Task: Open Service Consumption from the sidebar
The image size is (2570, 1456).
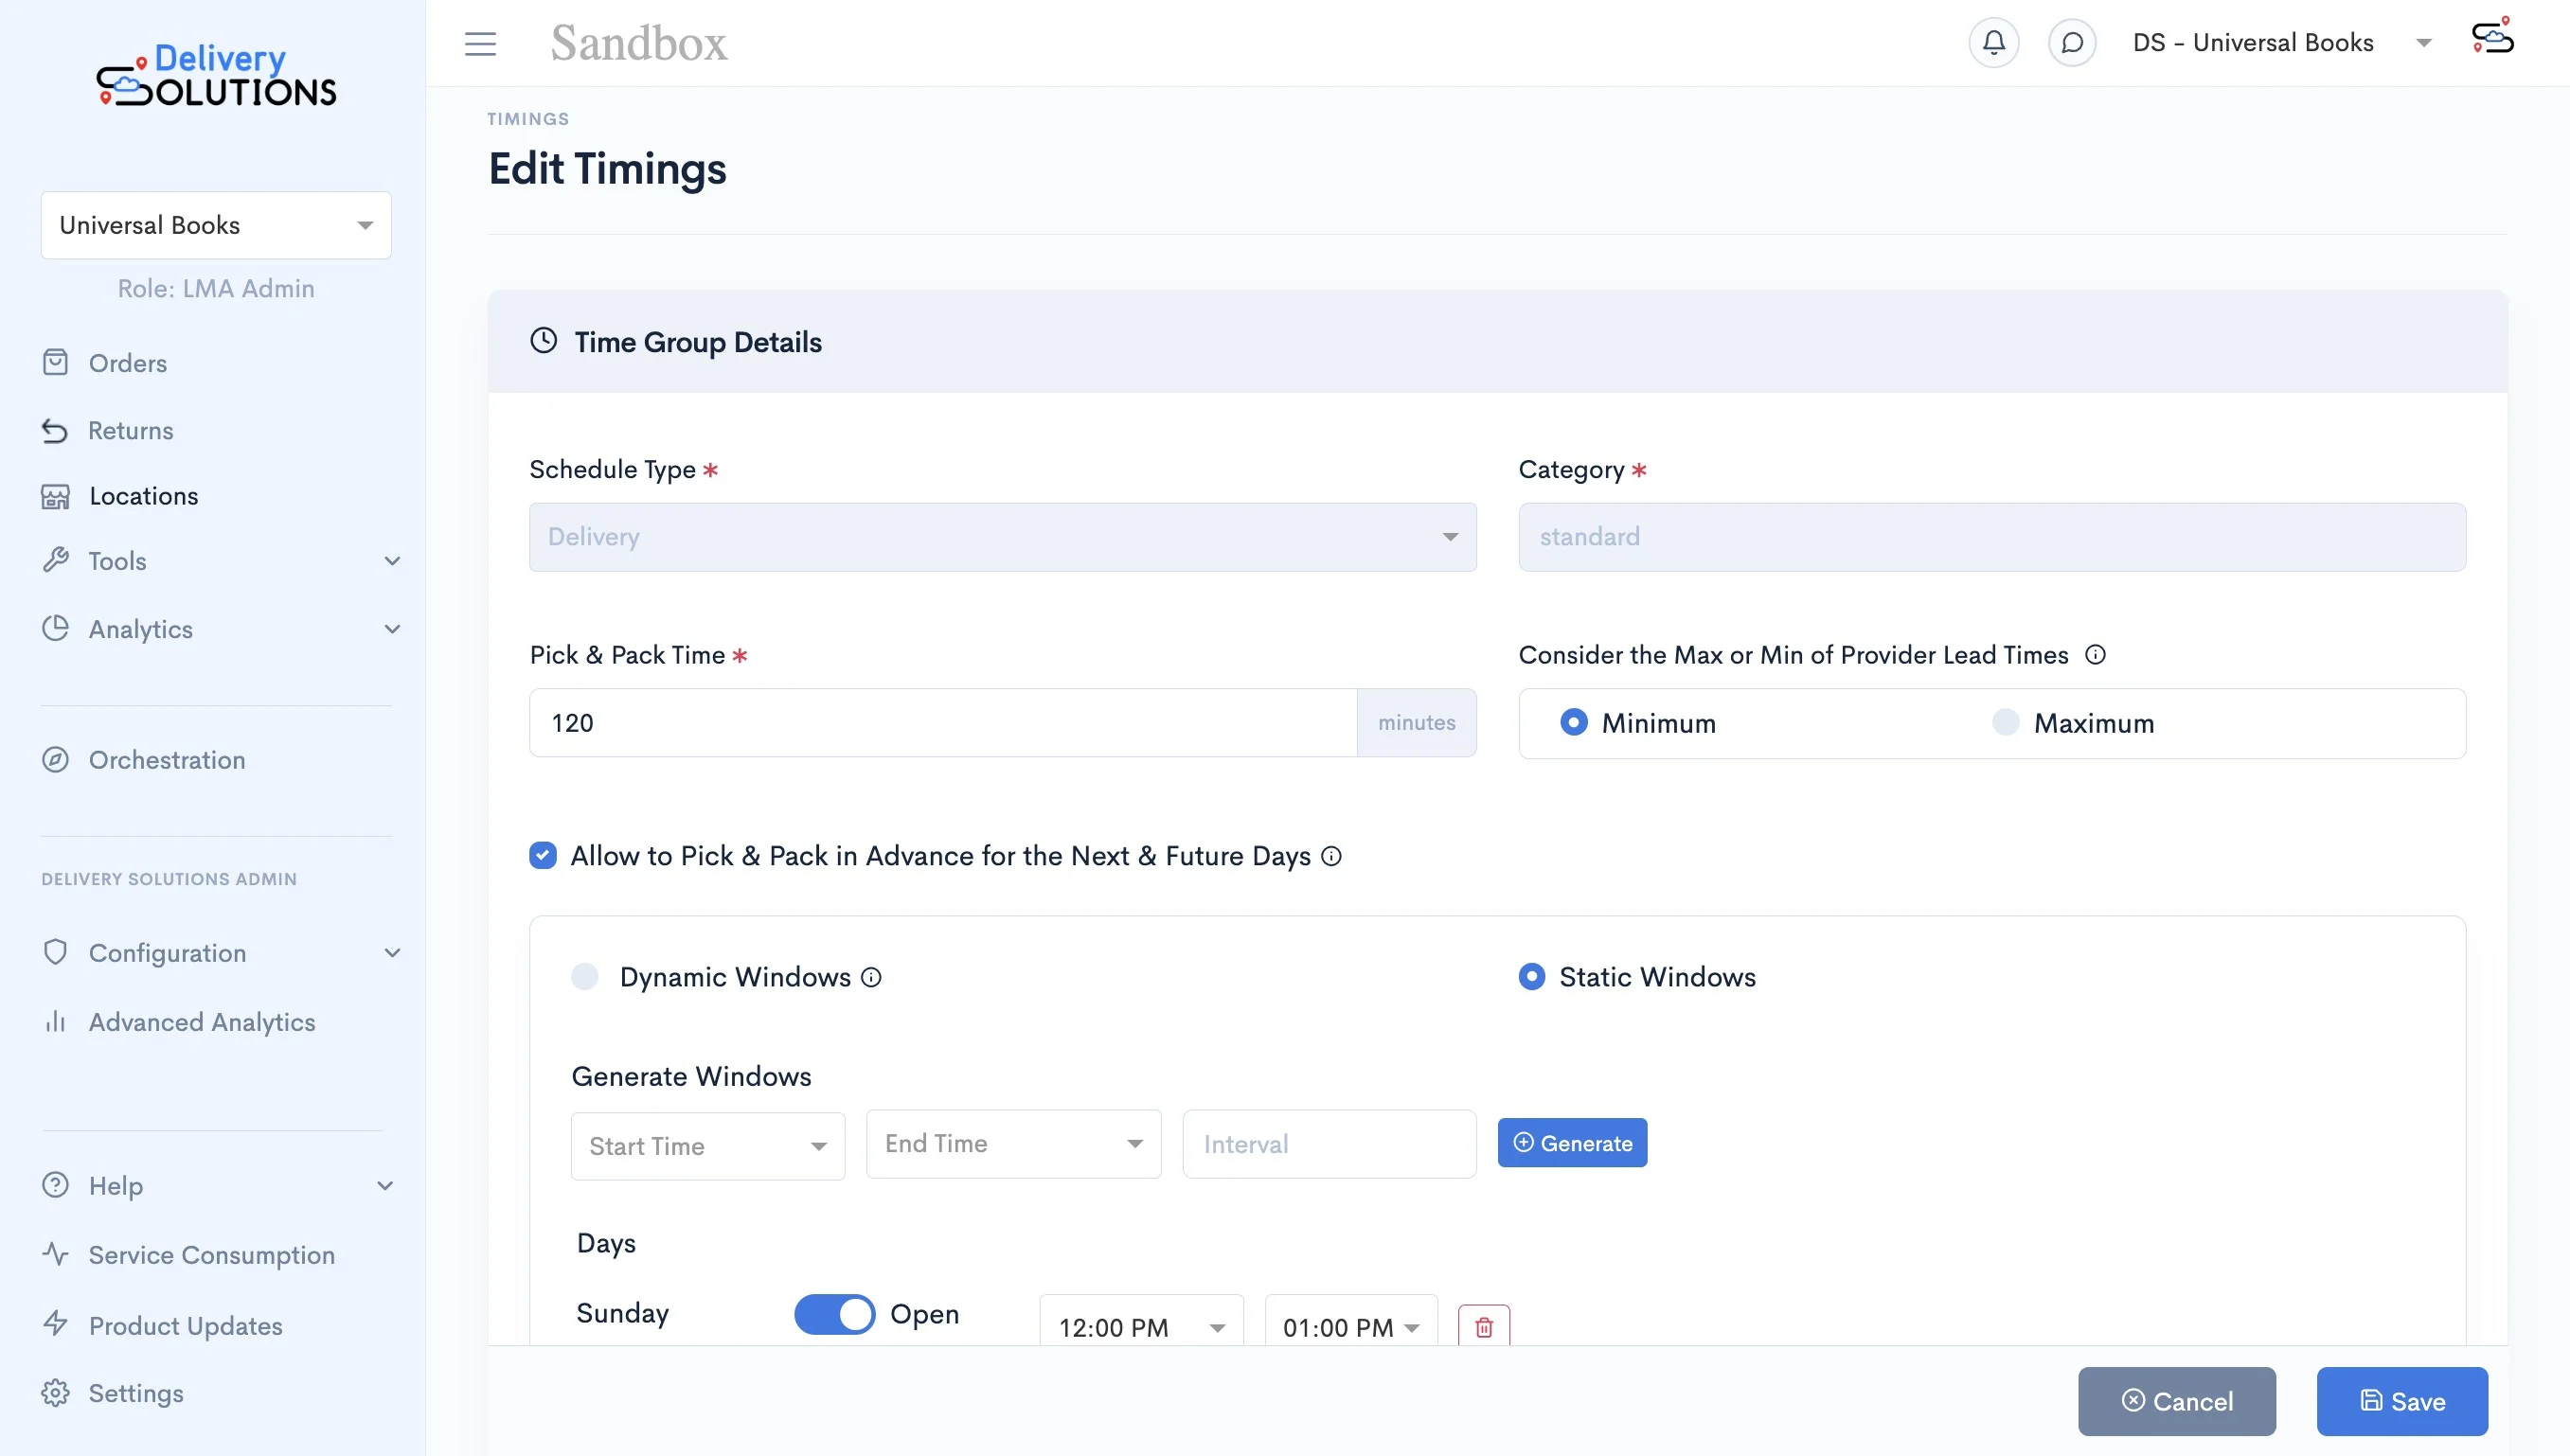Action: point(212,1254)
